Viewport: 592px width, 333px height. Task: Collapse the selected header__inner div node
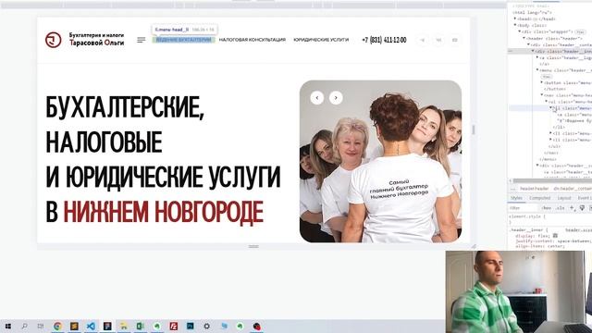click(533, 51)
